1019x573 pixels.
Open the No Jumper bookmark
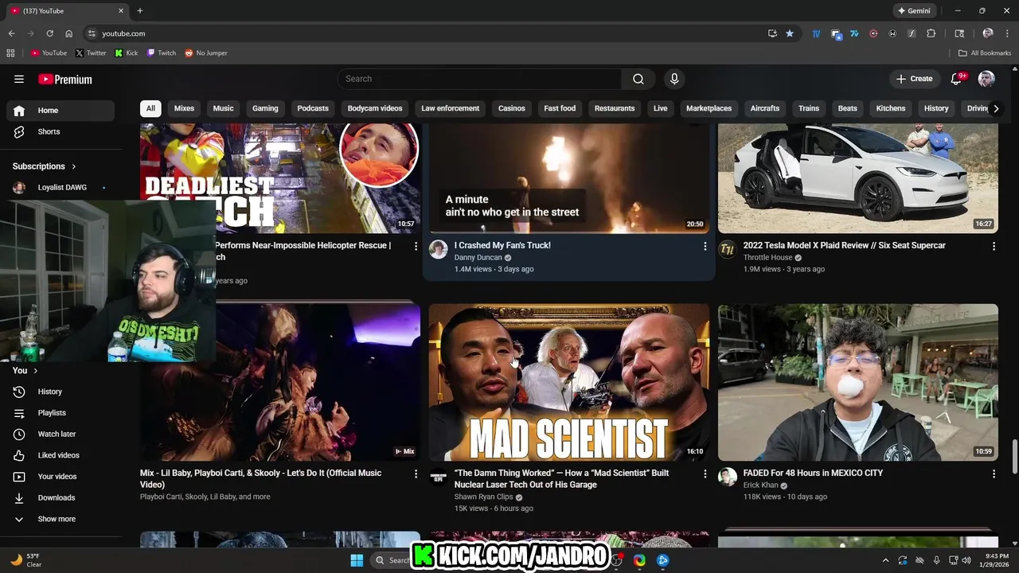206,53
